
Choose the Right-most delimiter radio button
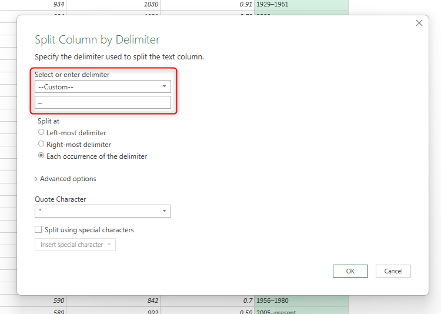41,144
